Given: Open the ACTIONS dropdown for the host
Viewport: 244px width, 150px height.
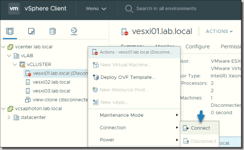Looking at the screenshot, I should 219,31.
